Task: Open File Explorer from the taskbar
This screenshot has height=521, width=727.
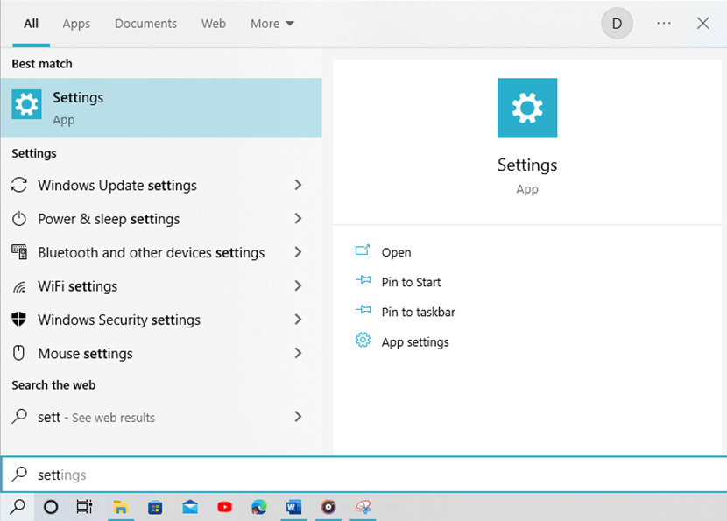Action: [x=120, y=507]
